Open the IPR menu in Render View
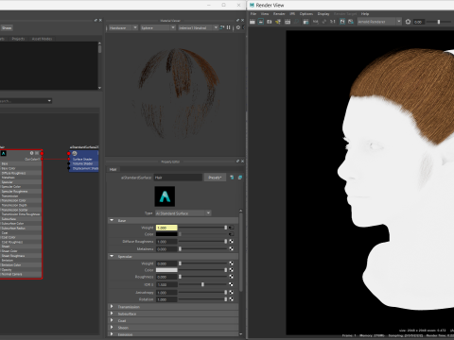The width and height of the screenshot is (454, 340). 292,14
